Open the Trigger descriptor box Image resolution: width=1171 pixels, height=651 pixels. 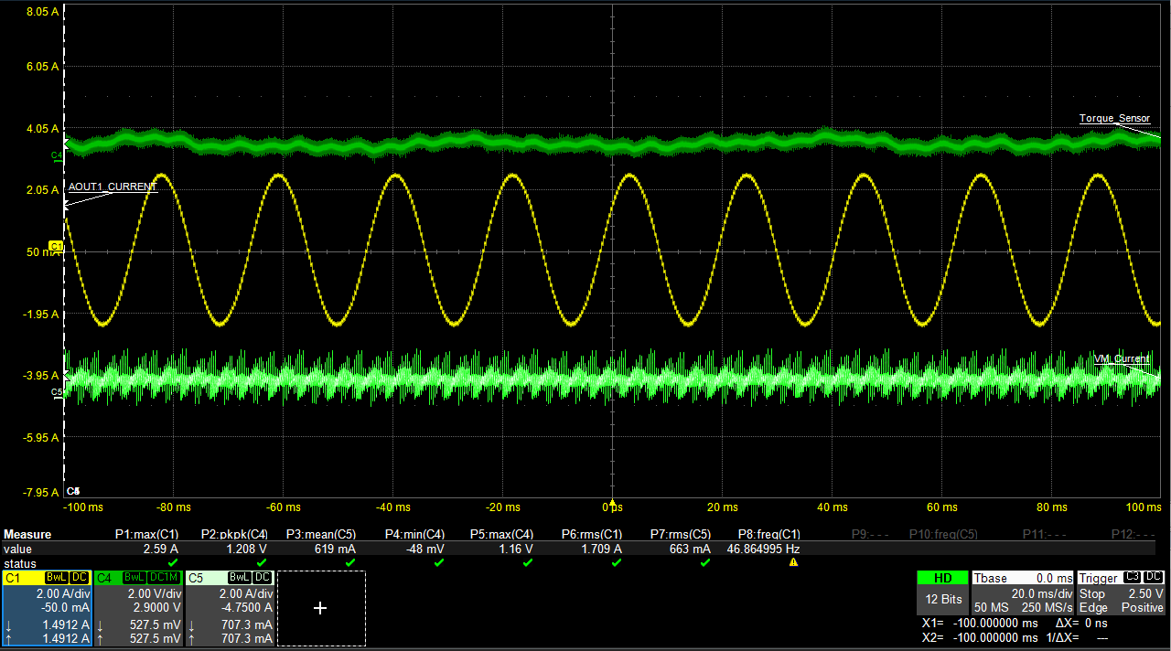[x=1121, y=592]
